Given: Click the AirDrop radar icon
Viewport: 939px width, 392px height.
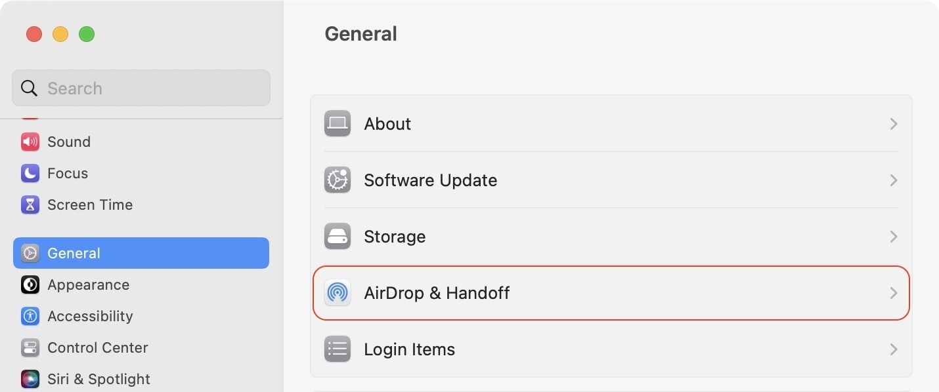Looking at the screenshot, I should (337, 293).
